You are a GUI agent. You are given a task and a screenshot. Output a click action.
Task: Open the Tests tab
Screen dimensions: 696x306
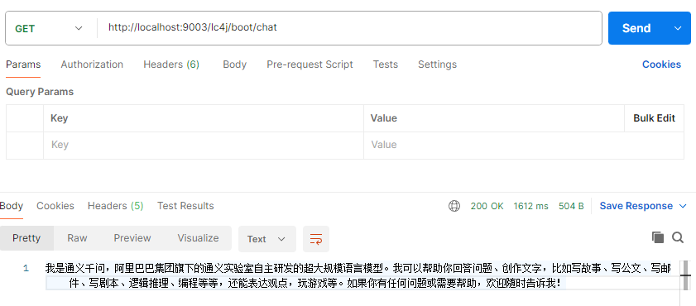click(x=386, y=65)
